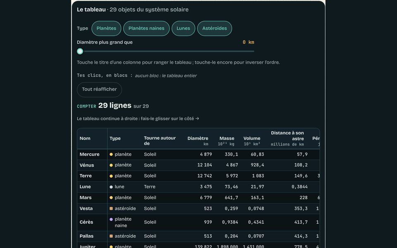The image size is (397, 248).
Task: Sort by Distance à son astre header
Action: pyautogui.click(x=287, y=138)
